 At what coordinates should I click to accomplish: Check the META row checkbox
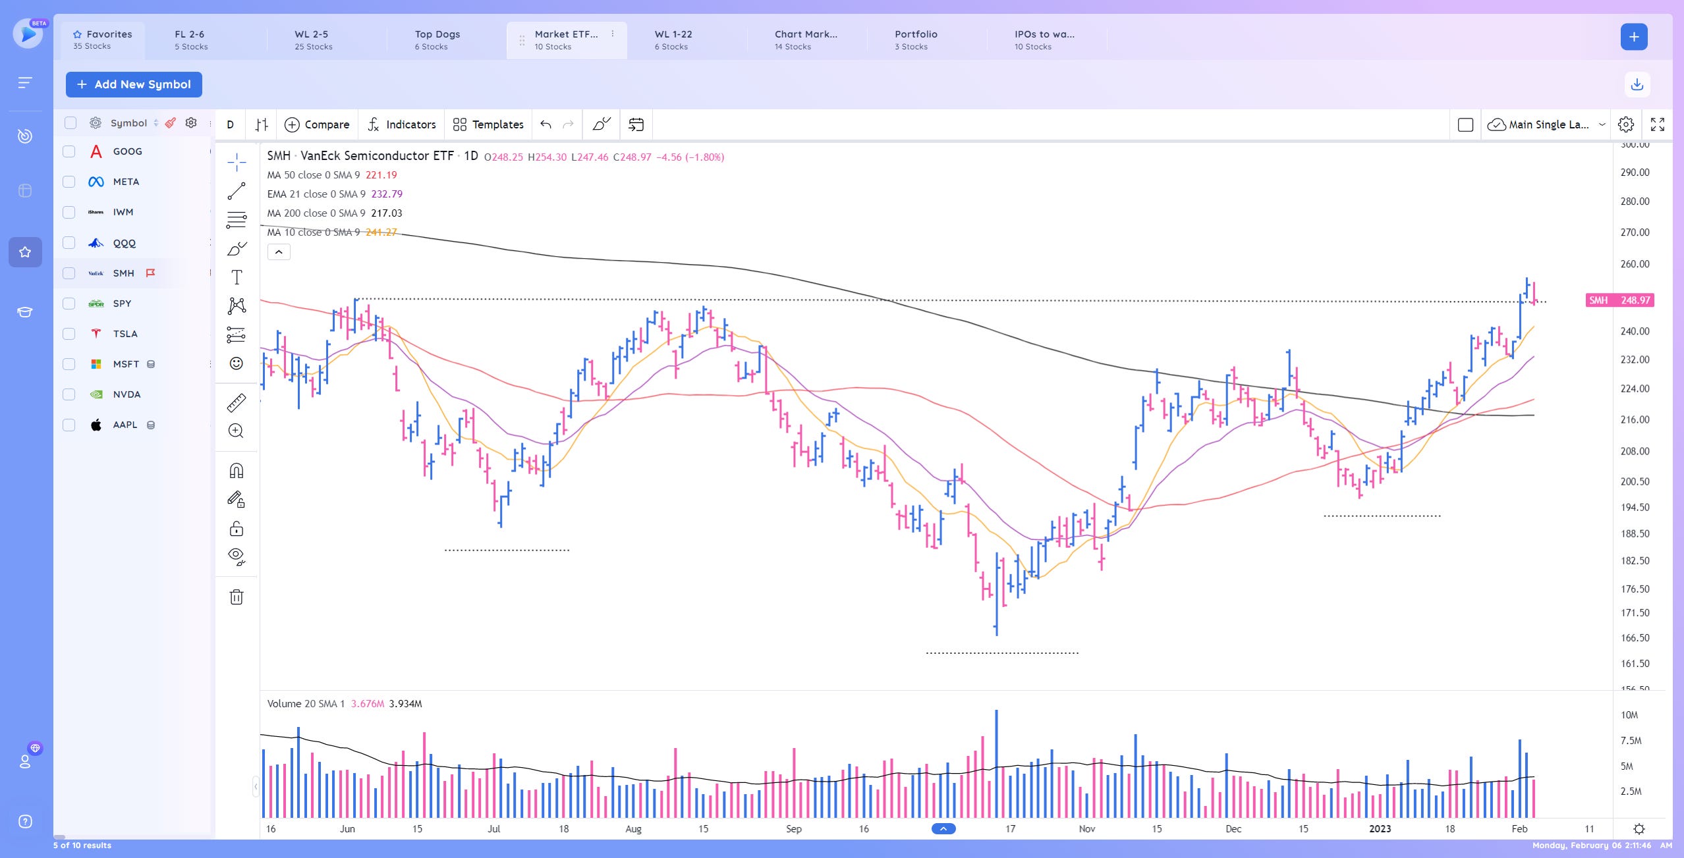69,182
